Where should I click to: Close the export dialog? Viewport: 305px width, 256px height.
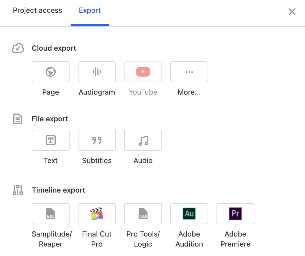coord(292,12)
